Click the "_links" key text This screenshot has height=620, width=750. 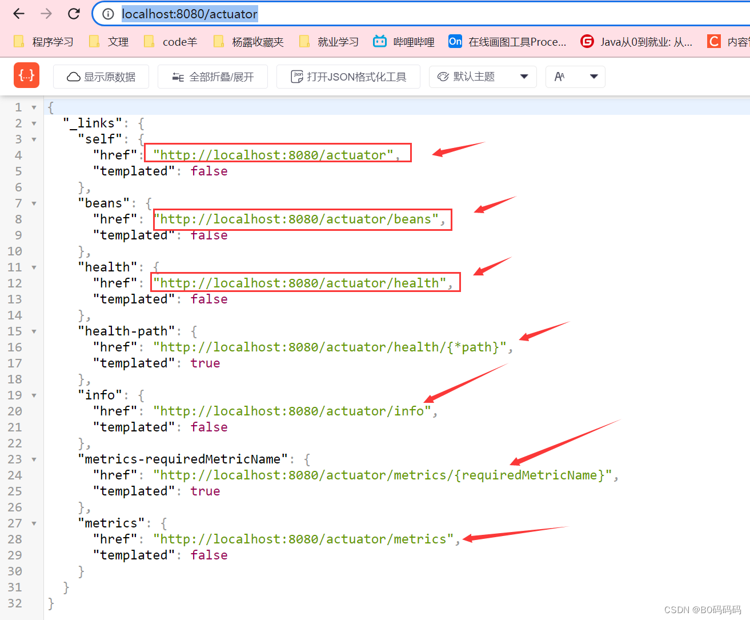coord(93,123)
